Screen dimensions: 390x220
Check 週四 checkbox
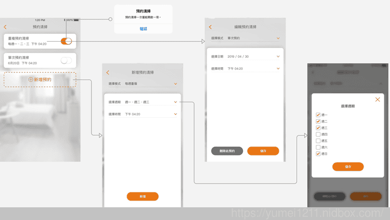(x=318, y=134)
